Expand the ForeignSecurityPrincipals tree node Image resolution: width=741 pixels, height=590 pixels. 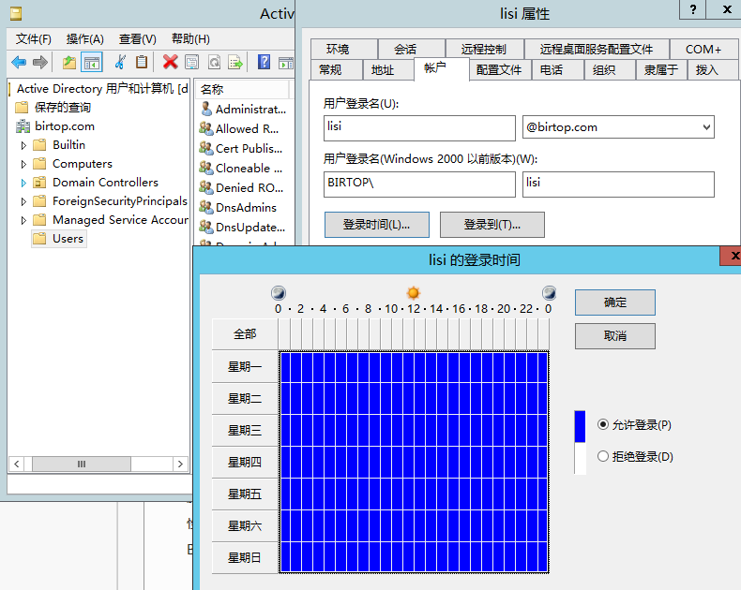23,201
